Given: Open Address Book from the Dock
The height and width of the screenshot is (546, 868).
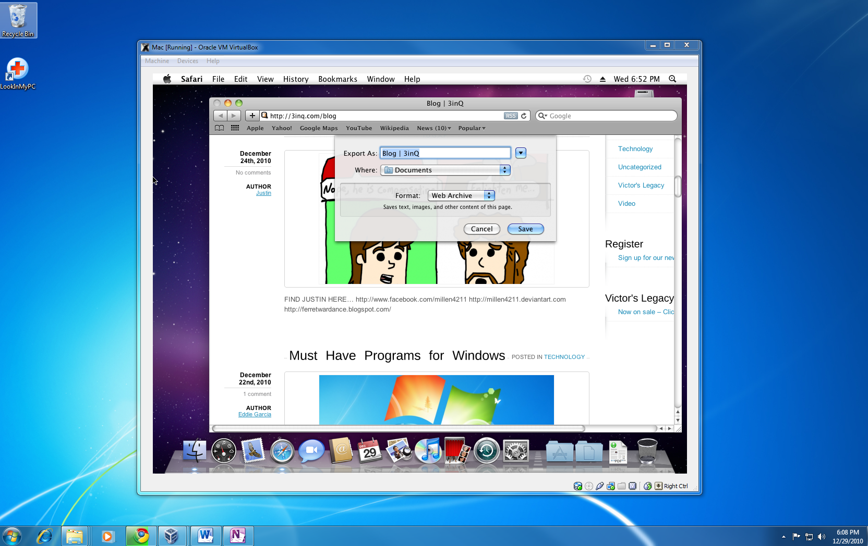Looking at the screenshot, I should point(341,451).
